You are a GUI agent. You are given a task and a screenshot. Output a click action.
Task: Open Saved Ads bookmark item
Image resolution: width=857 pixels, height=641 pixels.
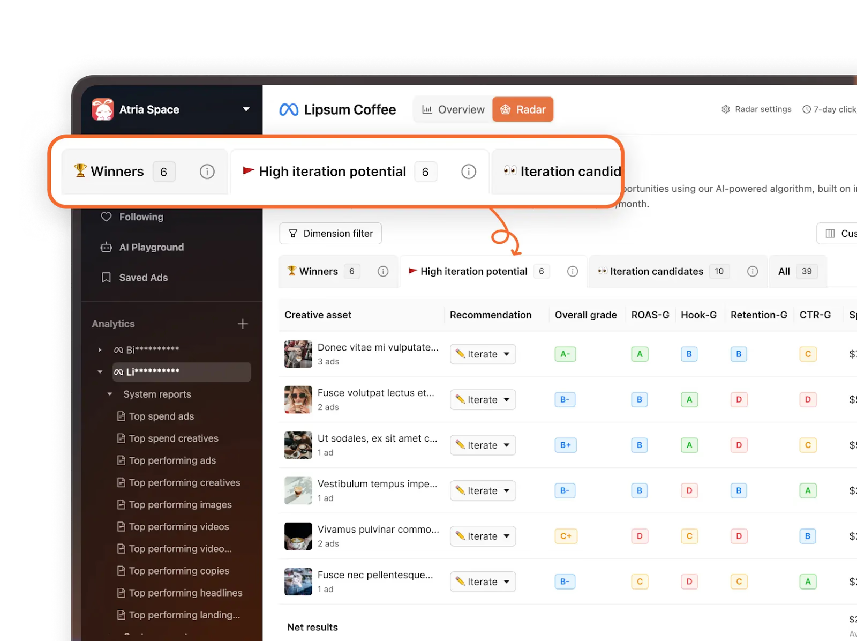coord(143,278)
